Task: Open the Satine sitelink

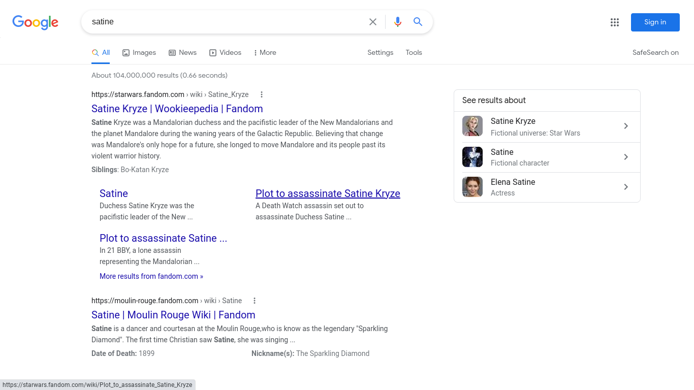Action: coord(114,193)
